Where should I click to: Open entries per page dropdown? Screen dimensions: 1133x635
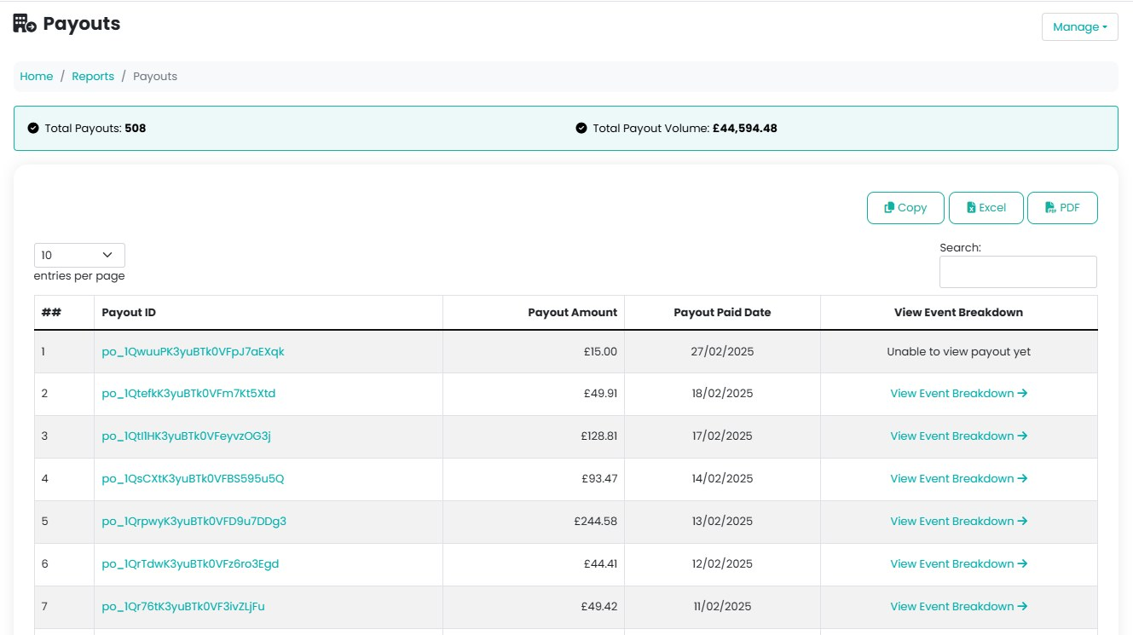point(79,255)
